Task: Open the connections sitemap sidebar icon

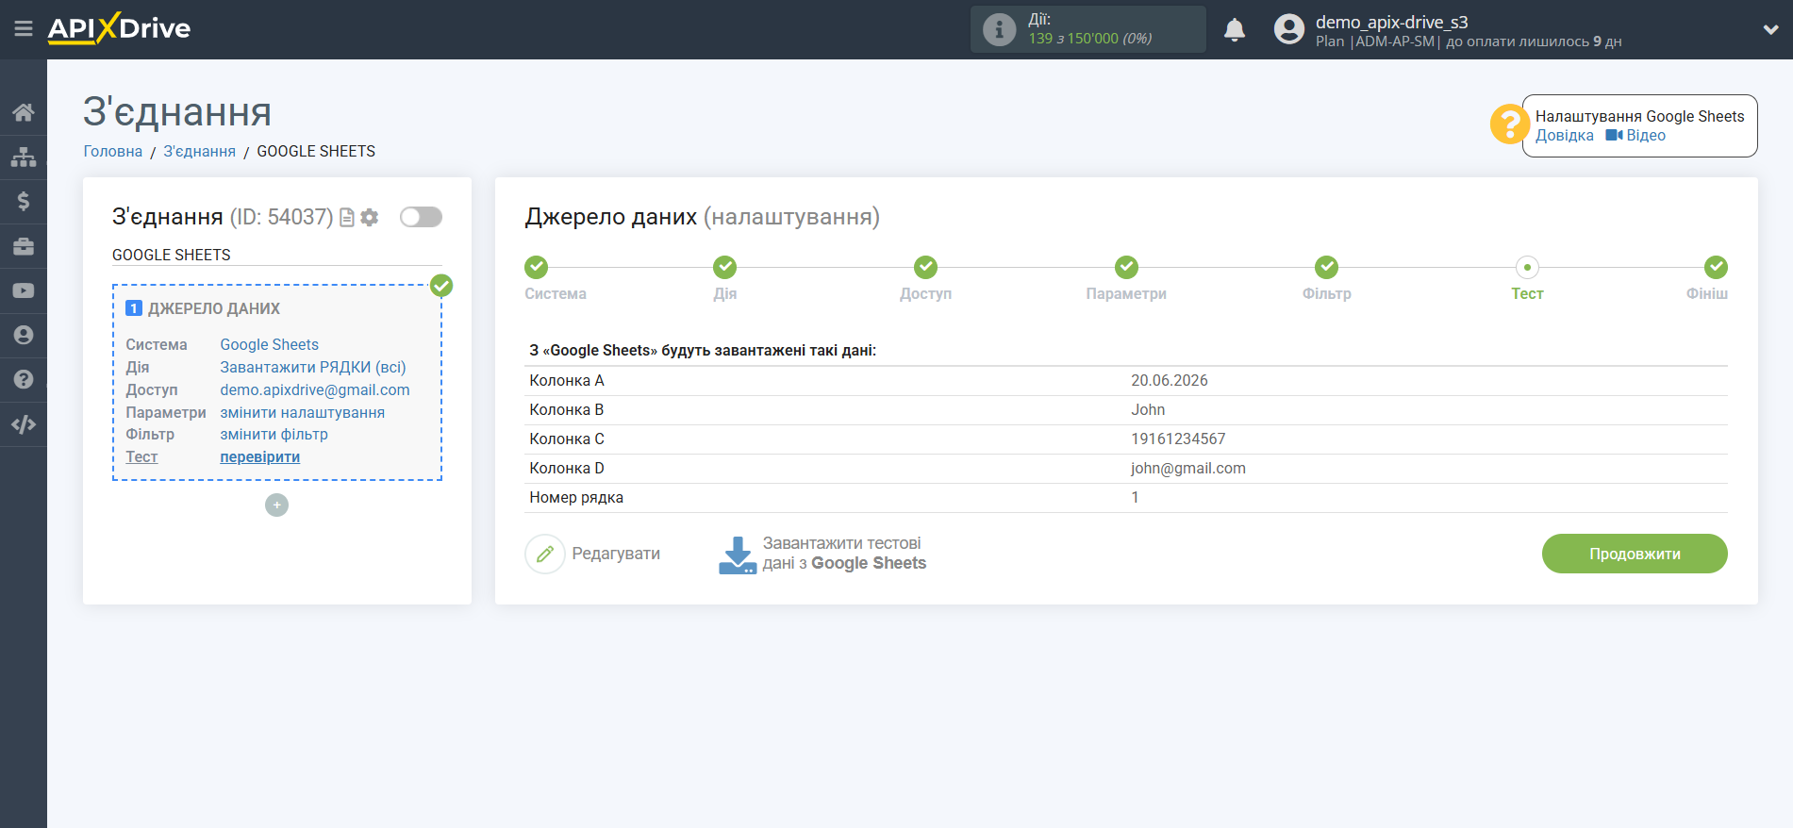Action: (x=24, y=157)
